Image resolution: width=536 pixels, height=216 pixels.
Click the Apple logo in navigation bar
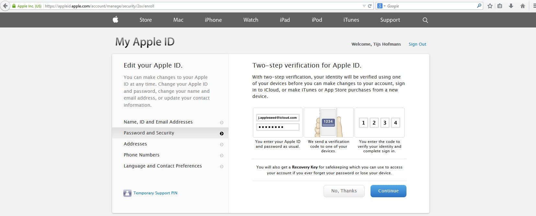tap(115, 20)
